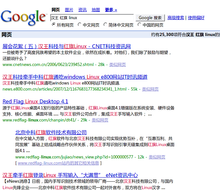Open the 高级搜索 link
Image resolution: width=220 pixels, height=190 pixels.
pyautogui.click(x=176, y=18)
